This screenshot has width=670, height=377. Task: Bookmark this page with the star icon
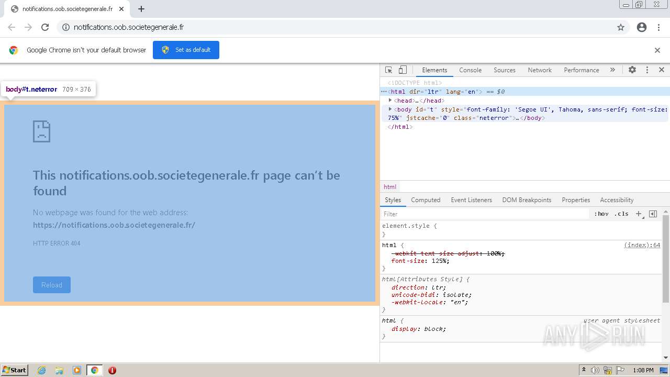[621, 27]
